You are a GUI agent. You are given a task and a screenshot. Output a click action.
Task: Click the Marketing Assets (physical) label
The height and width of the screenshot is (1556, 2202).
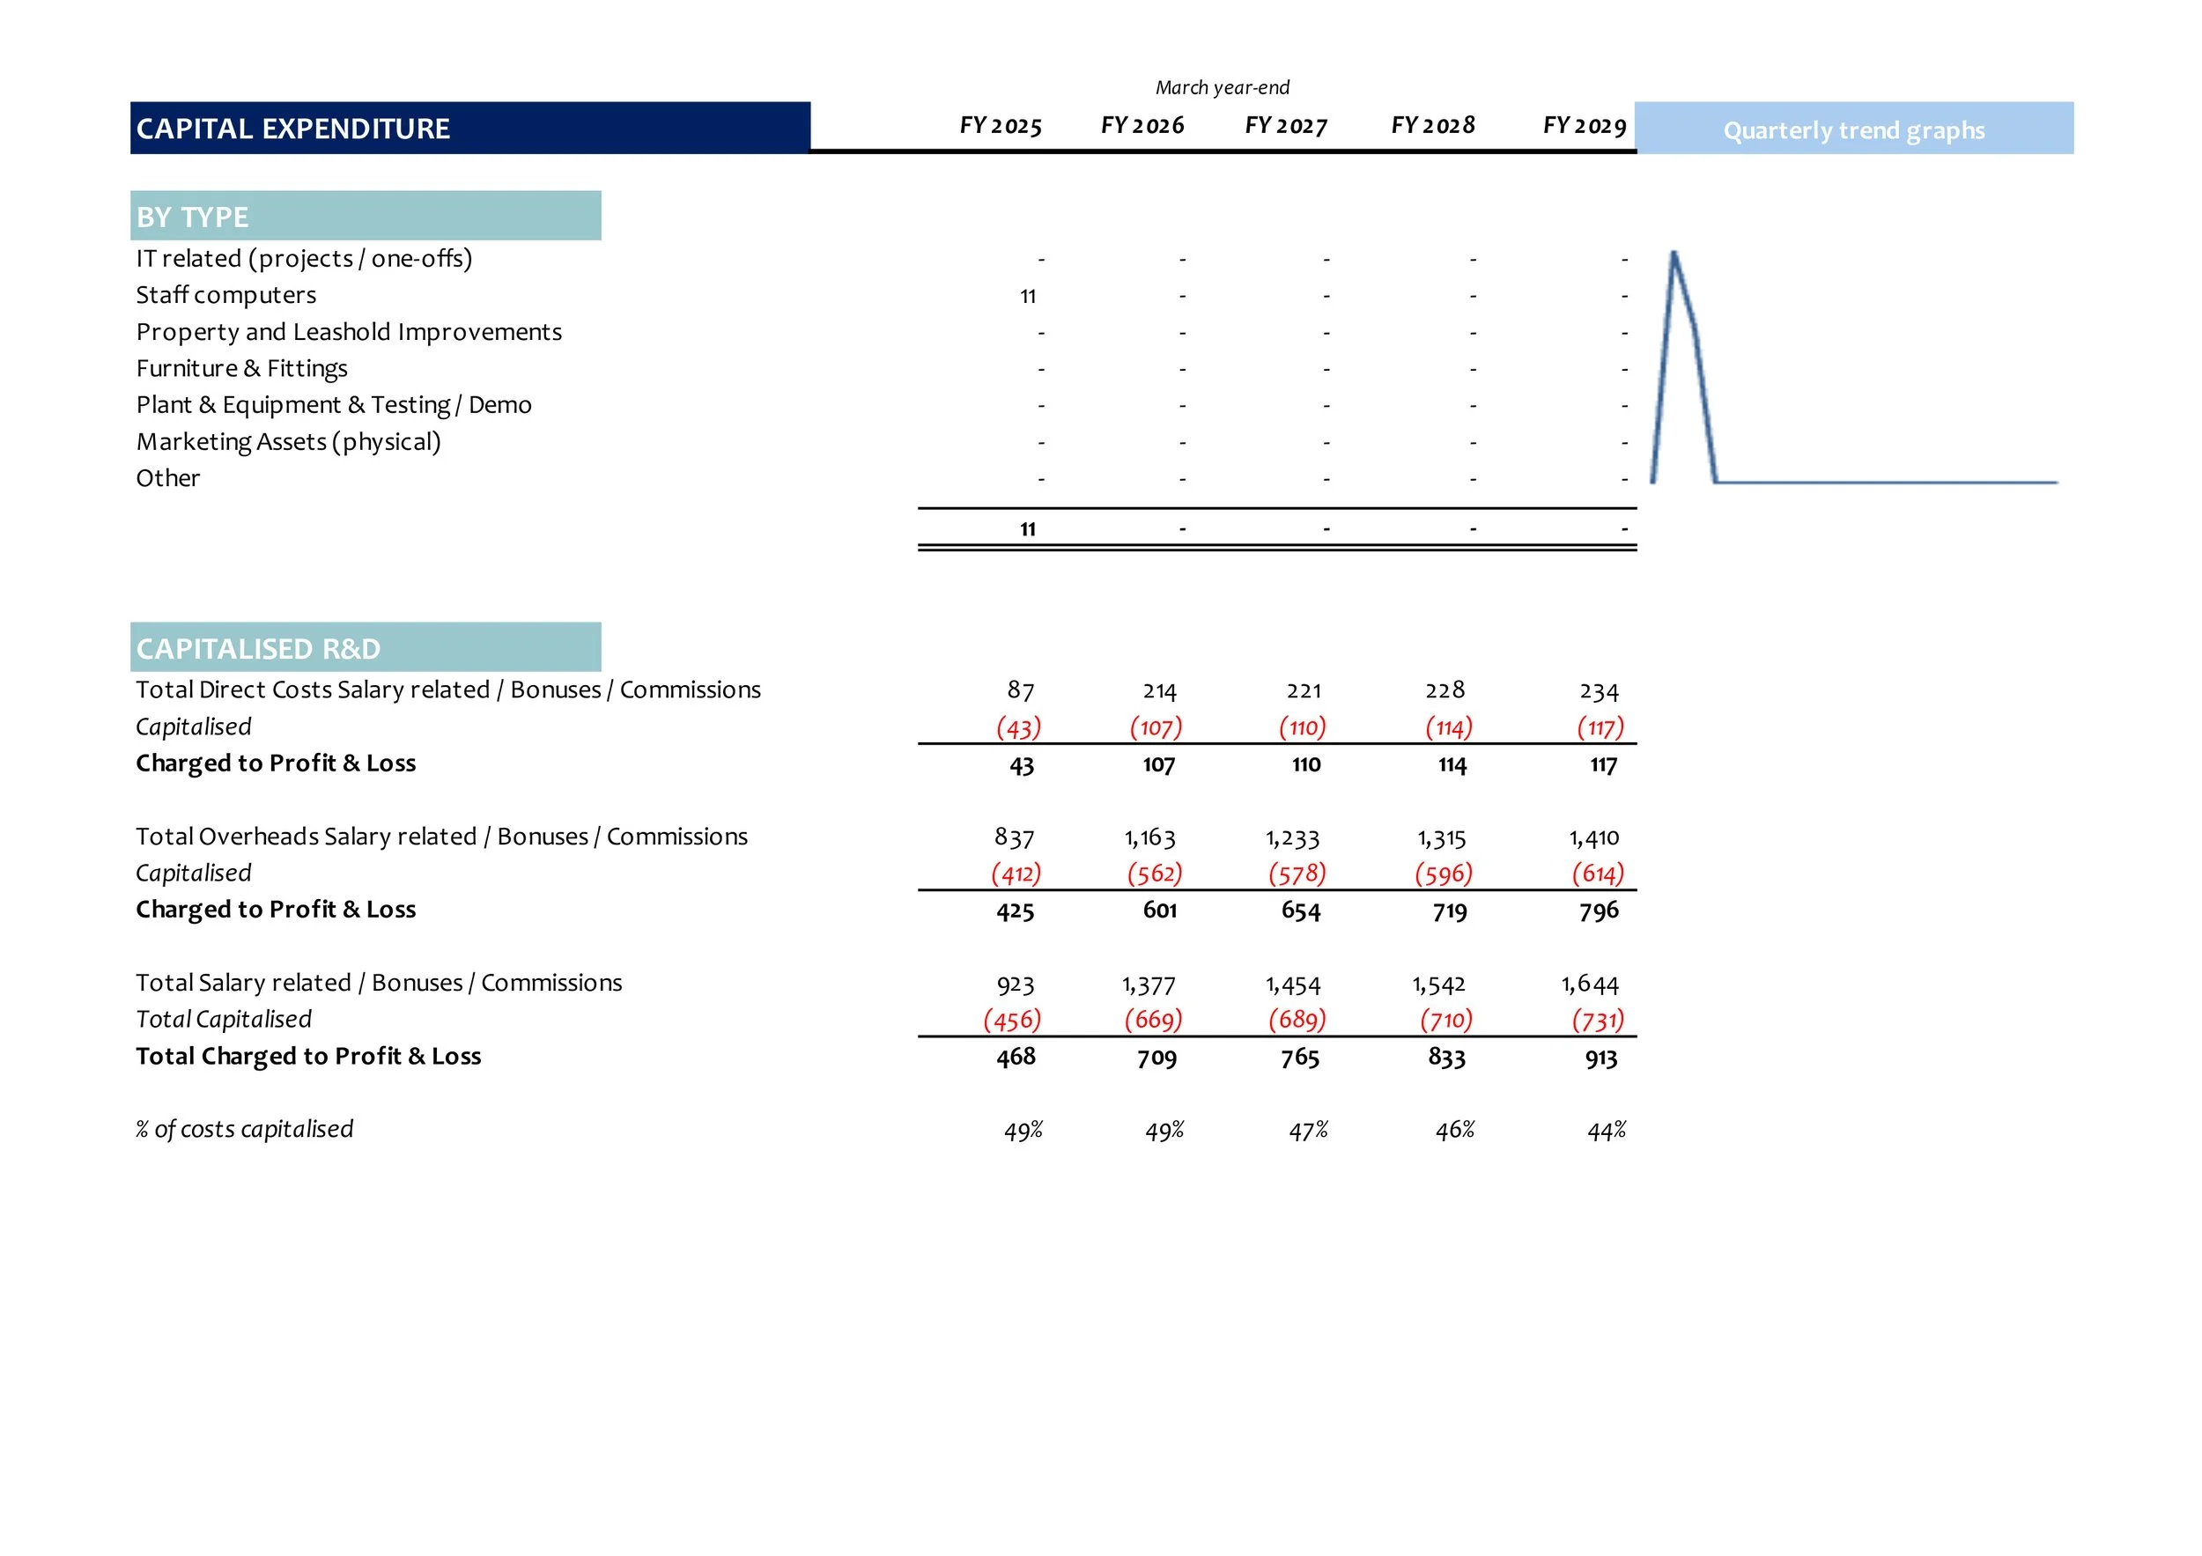289,442
